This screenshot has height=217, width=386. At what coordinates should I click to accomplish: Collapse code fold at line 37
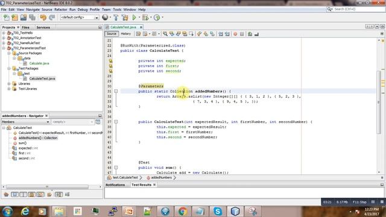click(x=116, y=122)
